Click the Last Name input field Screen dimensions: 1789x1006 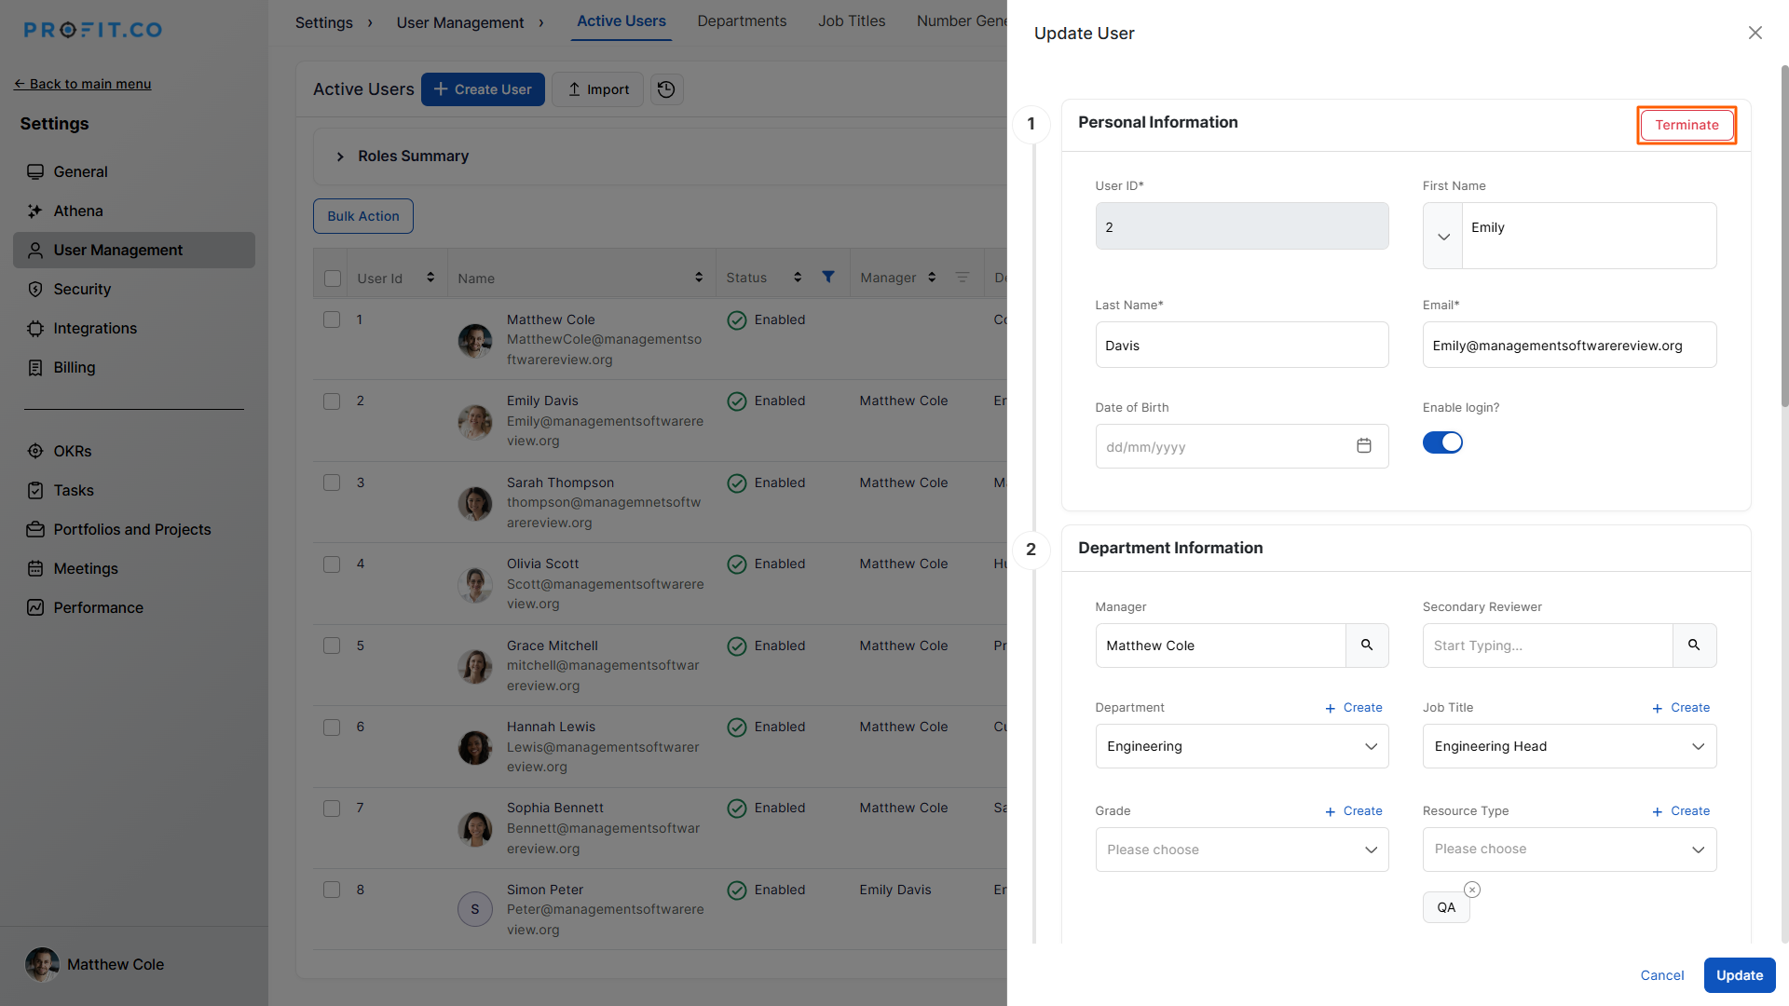point(1241,346)
